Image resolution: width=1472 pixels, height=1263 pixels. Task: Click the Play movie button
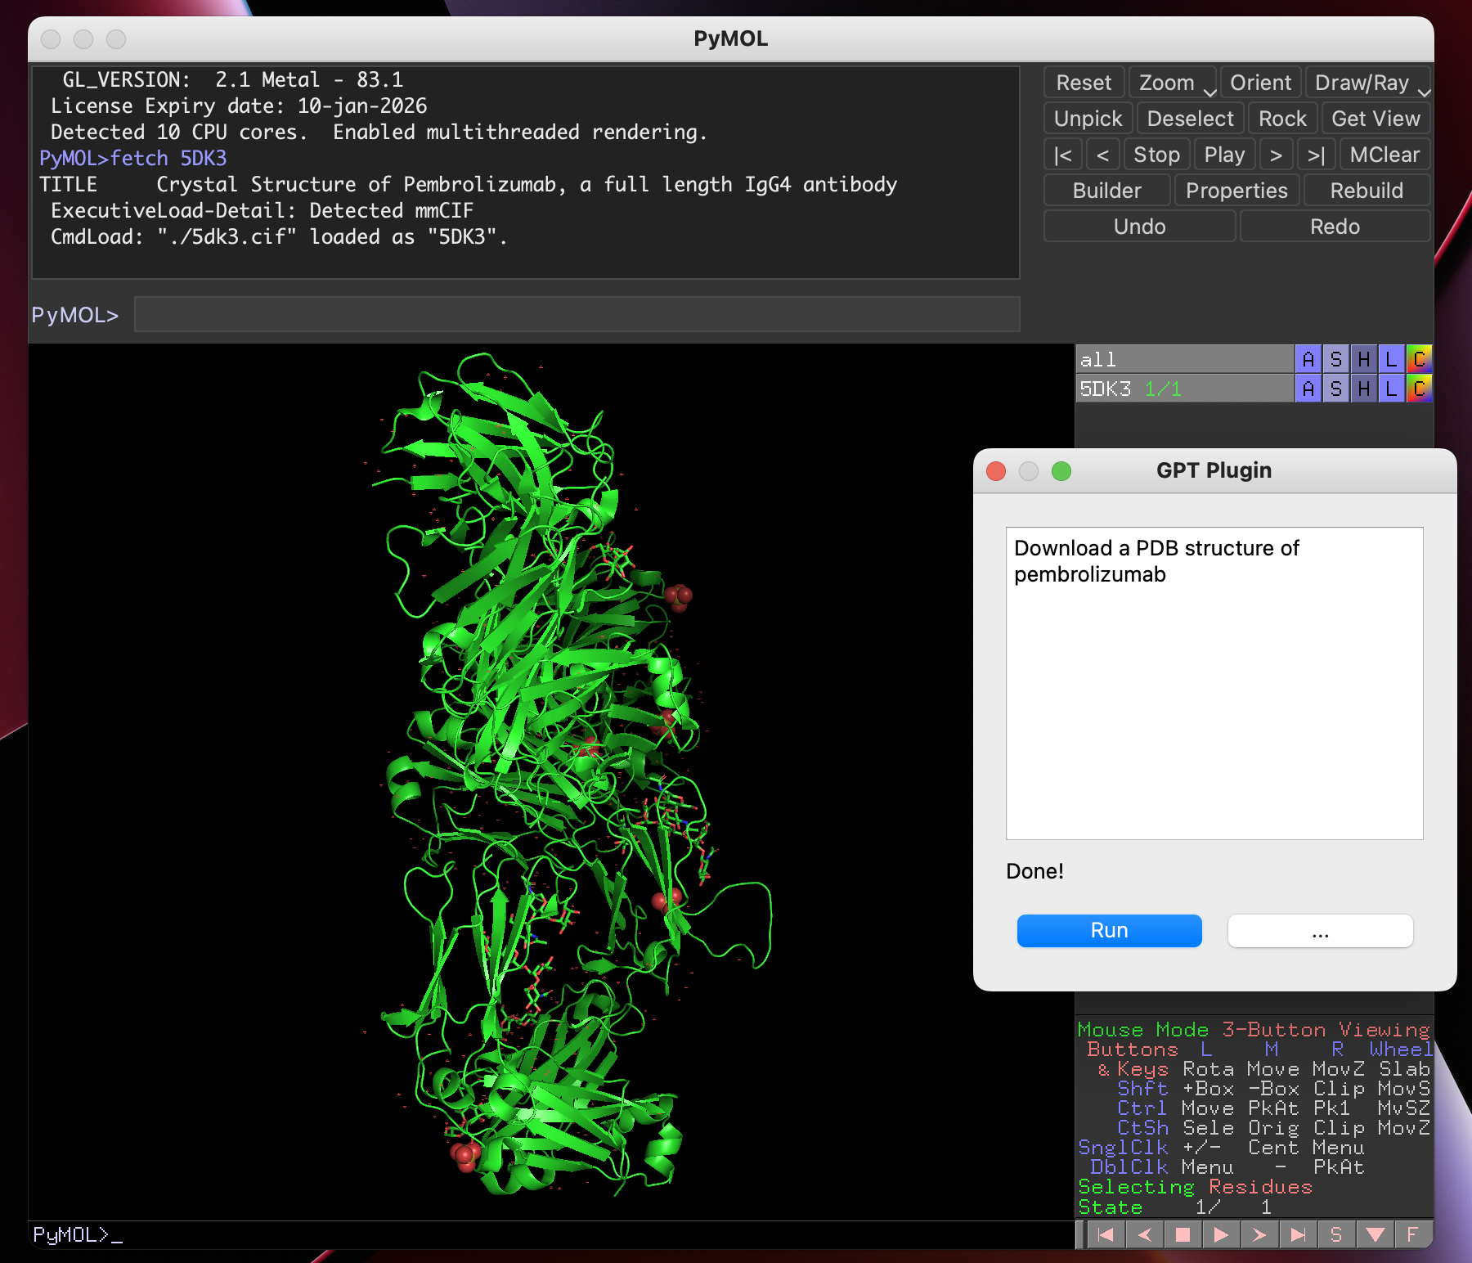coord(1224,155)
